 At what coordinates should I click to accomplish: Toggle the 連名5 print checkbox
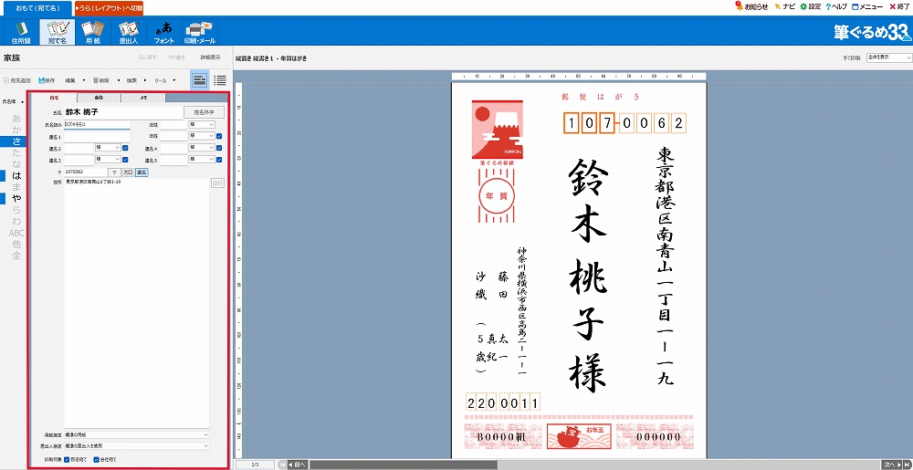coord(219,160)
